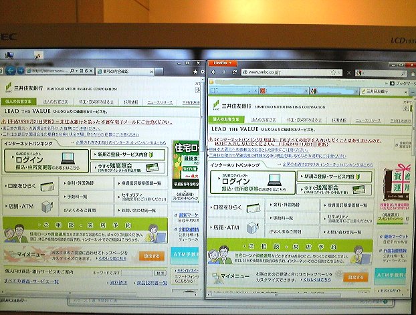Screen dimensions: 416x315
Task: Bookmark this page with Firefox star icon
Action: point(333,72)
